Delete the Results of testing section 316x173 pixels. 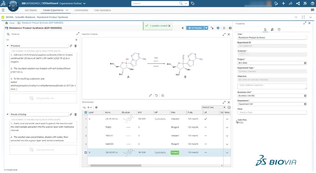pos(76,114)
